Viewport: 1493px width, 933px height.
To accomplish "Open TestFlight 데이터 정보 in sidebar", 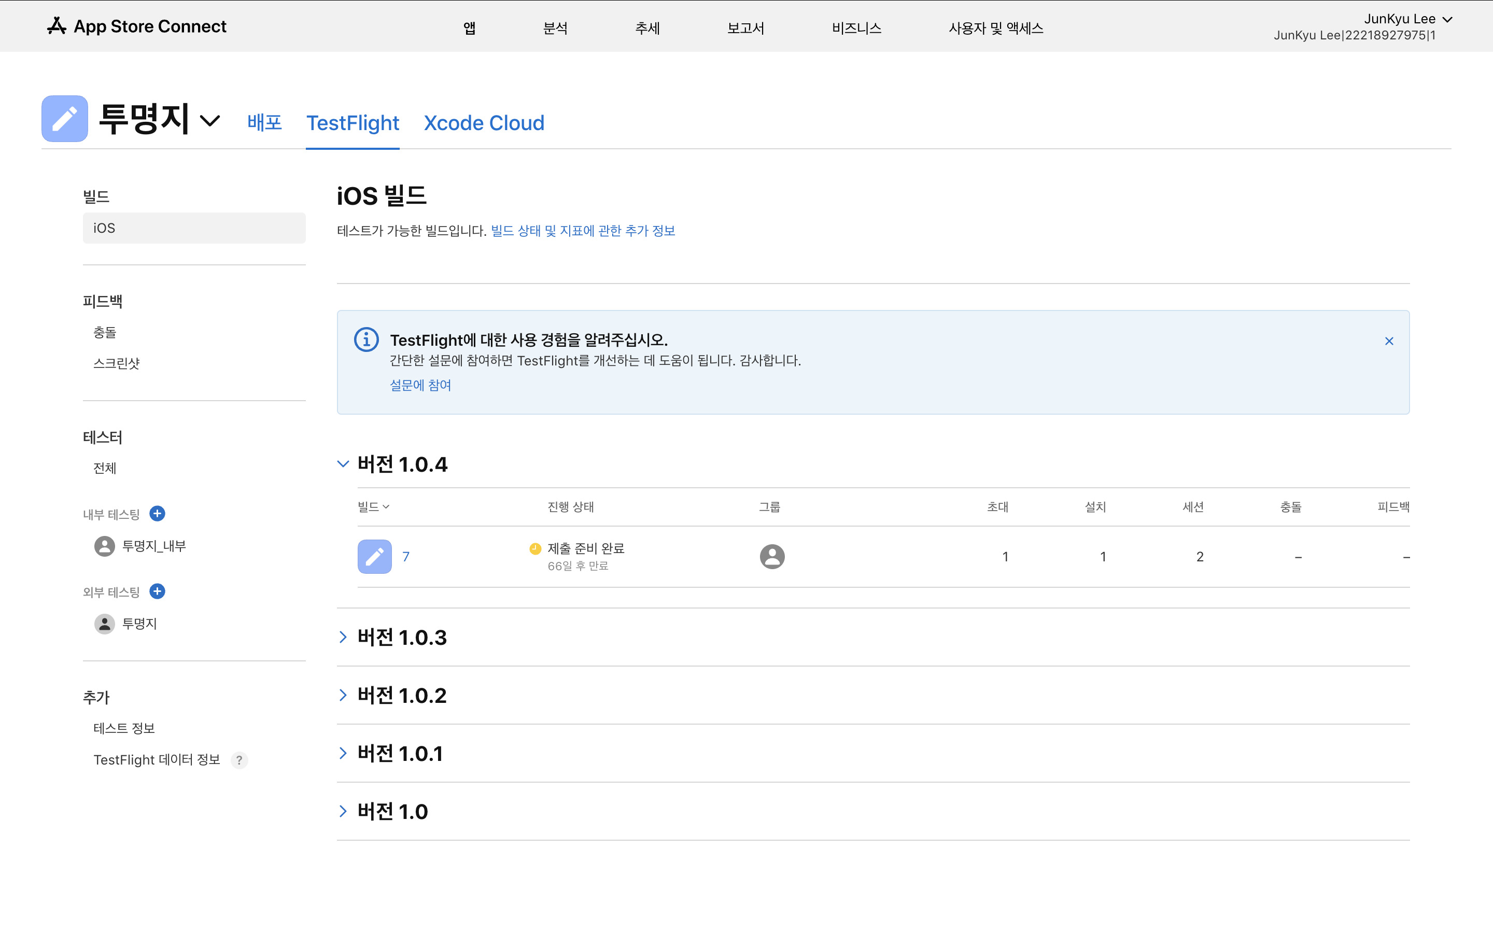I will tap(157, 759).
